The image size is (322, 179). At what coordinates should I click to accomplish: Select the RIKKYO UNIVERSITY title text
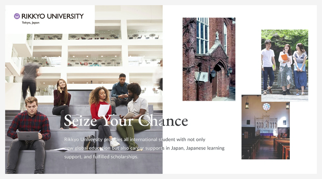tap(52, 16)
